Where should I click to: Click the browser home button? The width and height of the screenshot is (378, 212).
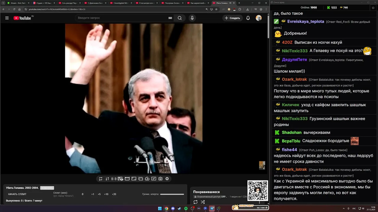tap(19, 9)
